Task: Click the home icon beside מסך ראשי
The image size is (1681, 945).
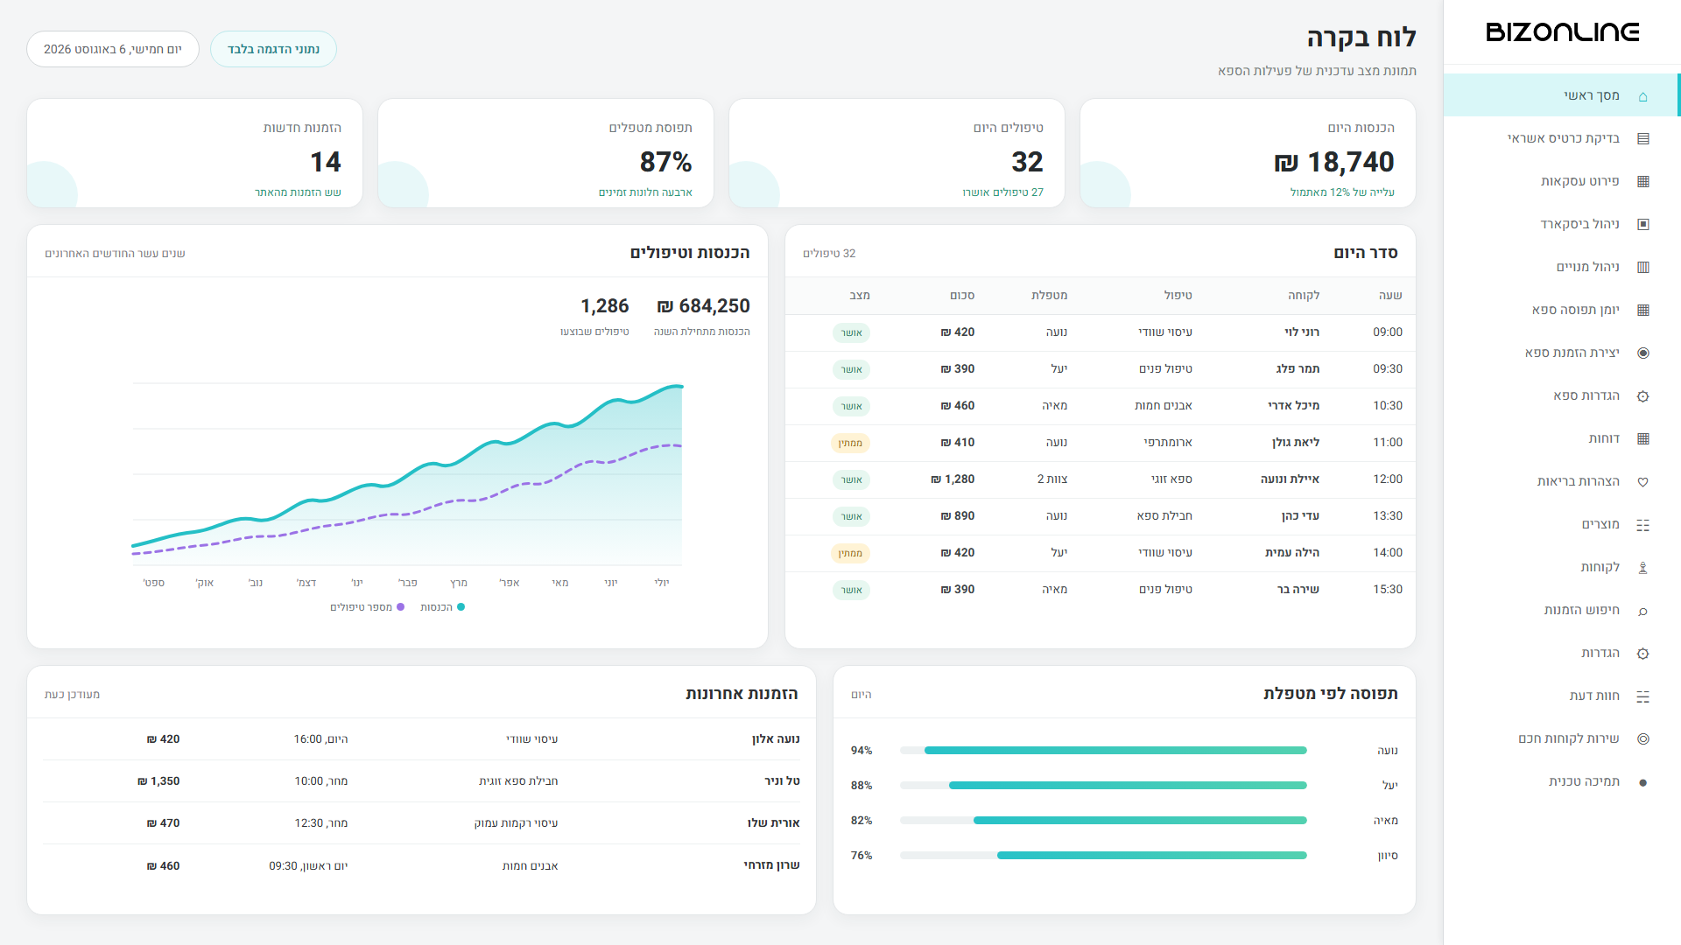Action: click(x=1642, y=96)
